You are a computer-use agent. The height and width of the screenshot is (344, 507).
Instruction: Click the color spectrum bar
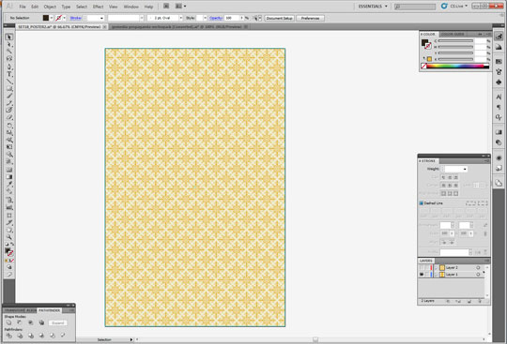pyautogui.click(x=458, y=66)
